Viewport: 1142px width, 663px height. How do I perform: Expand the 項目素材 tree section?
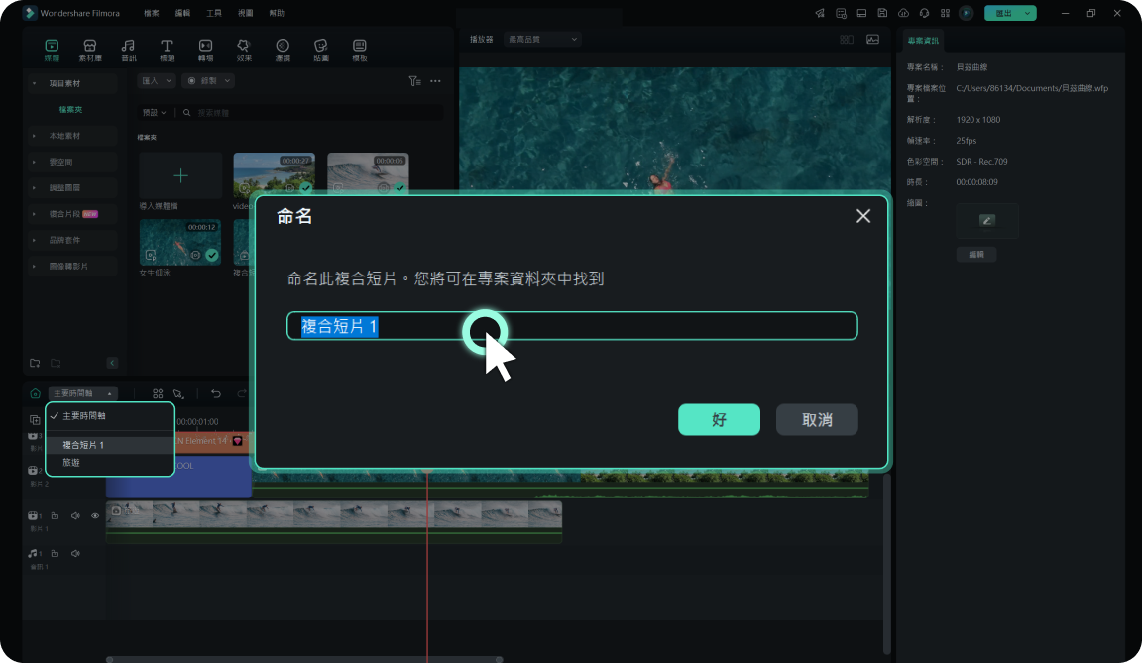click(35, 83)
